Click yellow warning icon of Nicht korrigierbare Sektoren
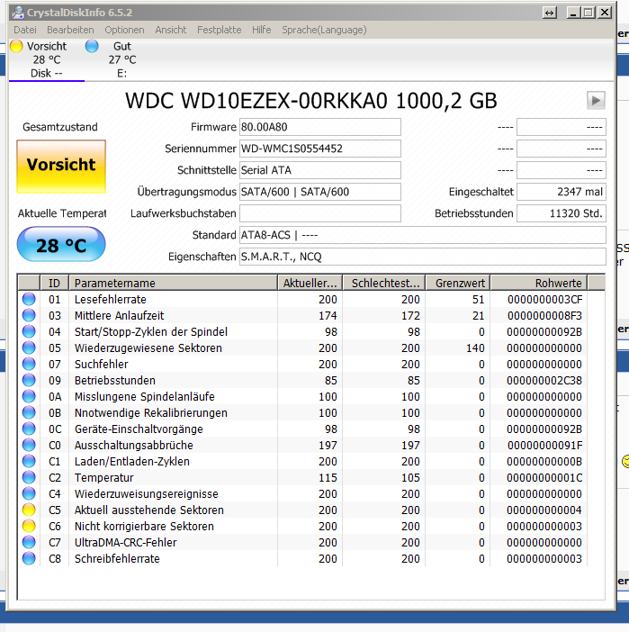Image resolution: width=629 pixels, height=632 pixels. [x=29, y=526]
